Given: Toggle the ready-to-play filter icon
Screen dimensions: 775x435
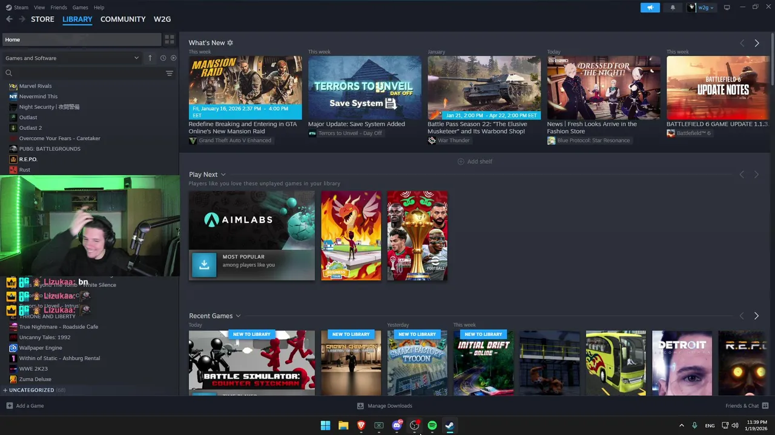Looking at the screenshot, I should (x=174, y=58).
